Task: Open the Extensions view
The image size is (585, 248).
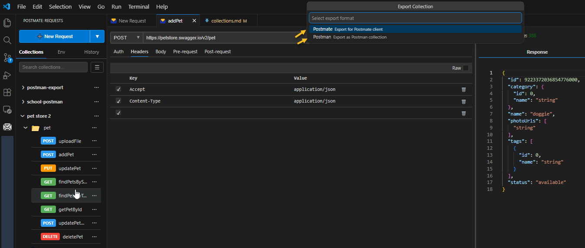Action: pyautogui.click(x=7, y=92)
